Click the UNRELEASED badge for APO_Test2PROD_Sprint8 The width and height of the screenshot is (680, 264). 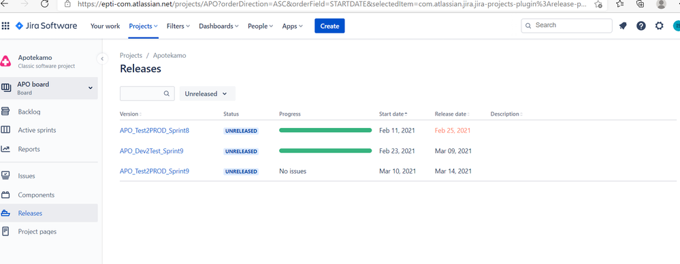[x=241, y=131]
